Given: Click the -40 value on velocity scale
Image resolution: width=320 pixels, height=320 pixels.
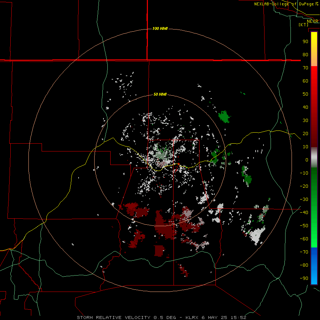Looking at the screenshot, I should pos(304,213).
